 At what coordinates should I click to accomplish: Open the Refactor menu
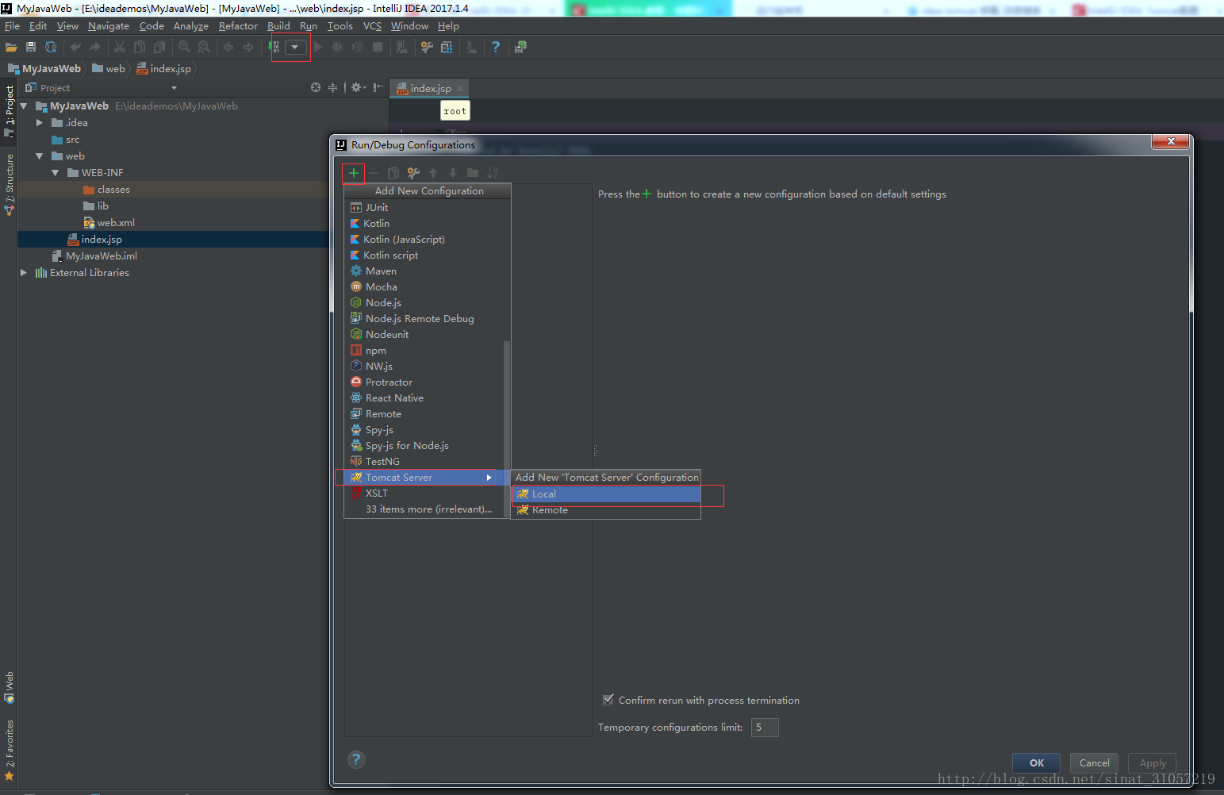pos(238,26)
